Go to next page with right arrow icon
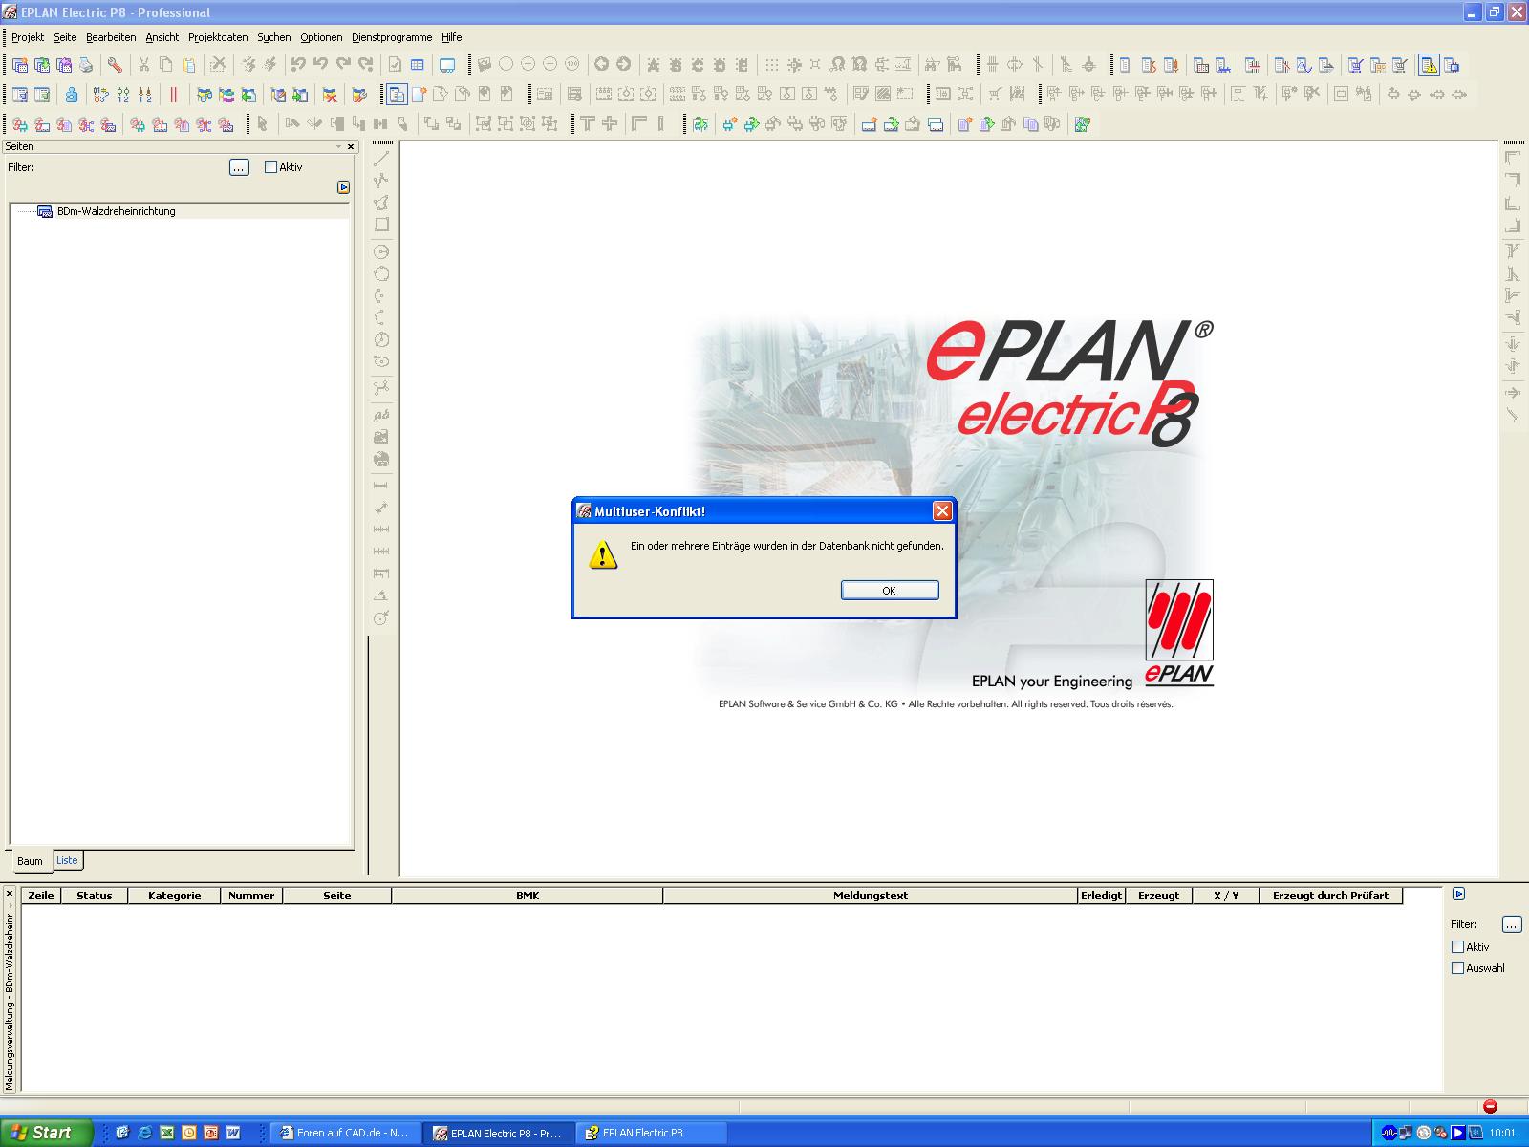Image resolution: width=1529 pixels, height=1147 pixels. point(623,64)
